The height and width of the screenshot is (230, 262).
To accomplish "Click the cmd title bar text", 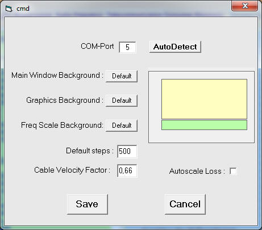I will [23, 9].
